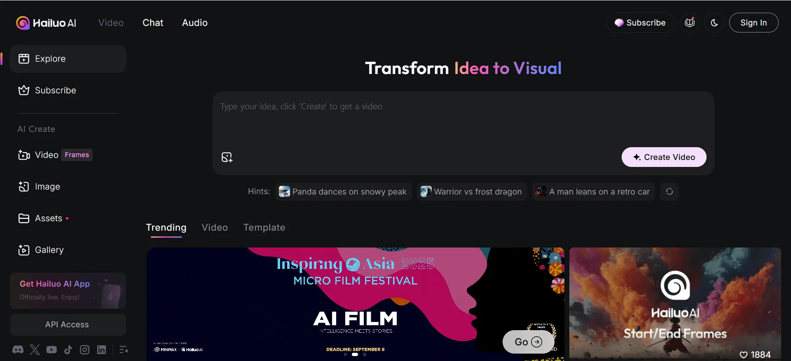Select Subscribe crown item in sidebar
Screen dimensions: 791x361
68,90
